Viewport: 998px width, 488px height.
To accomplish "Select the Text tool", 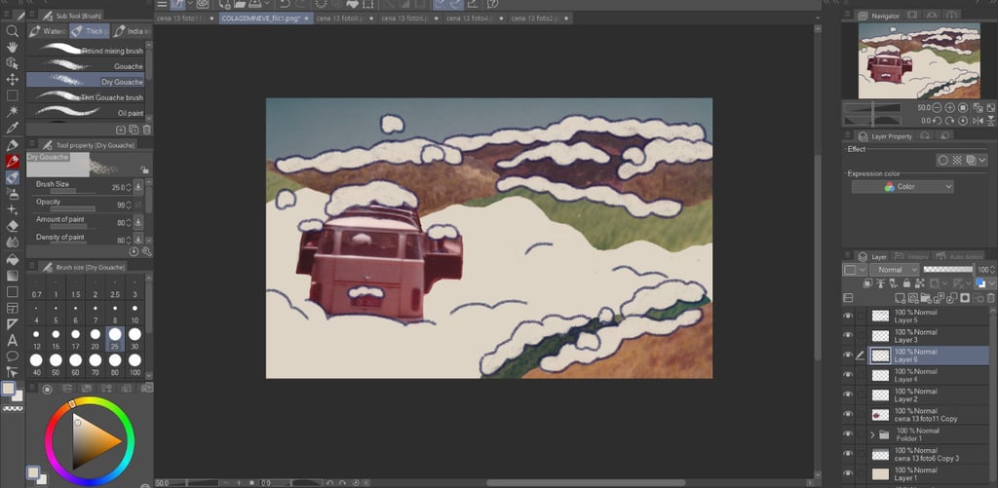I will [13, 340].
